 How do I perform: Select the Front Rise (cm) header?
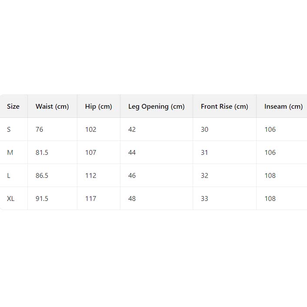(224, 107)
